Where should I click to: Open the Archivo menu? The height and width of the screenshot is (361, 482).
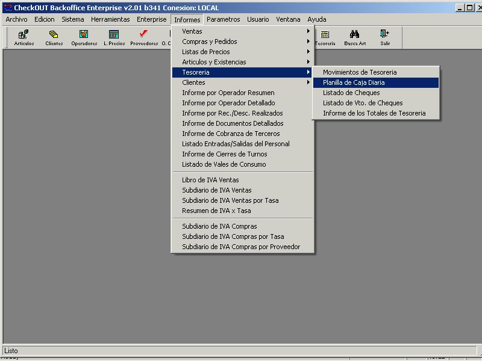pyautogui.click(x=16, y=19)
